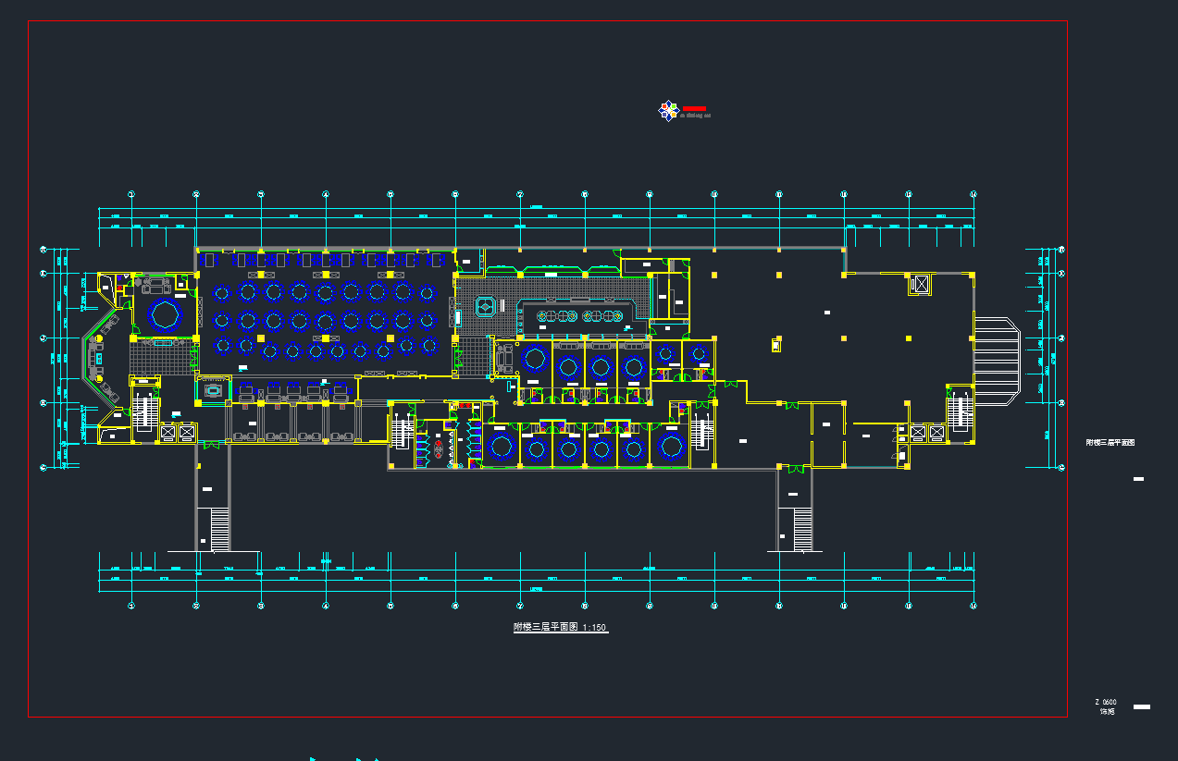
Task: Select the small white block under right label
Action: tap(1138, 479)
